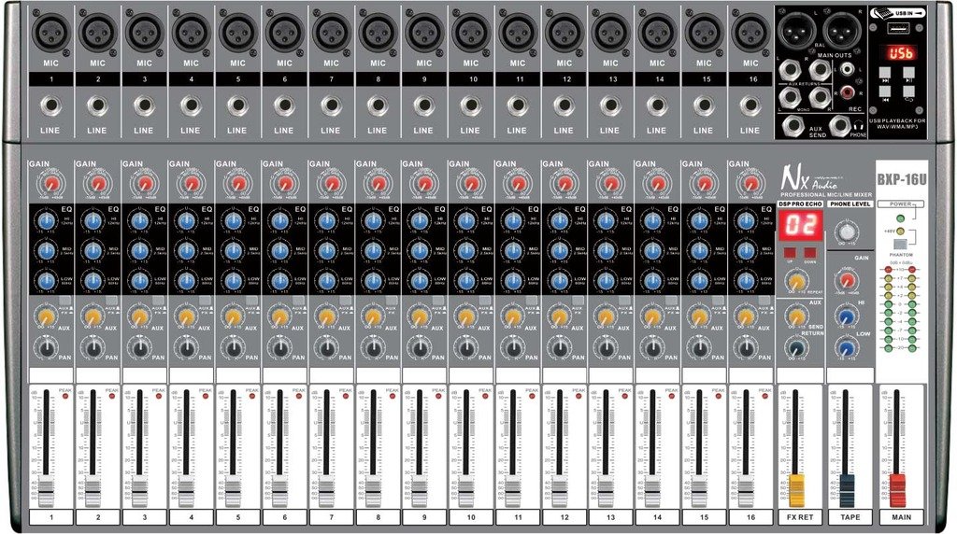This screenshot has height=534, width=957.
Task: Click the 'PHONE LEVEL' label
Action: click(850, 204)
